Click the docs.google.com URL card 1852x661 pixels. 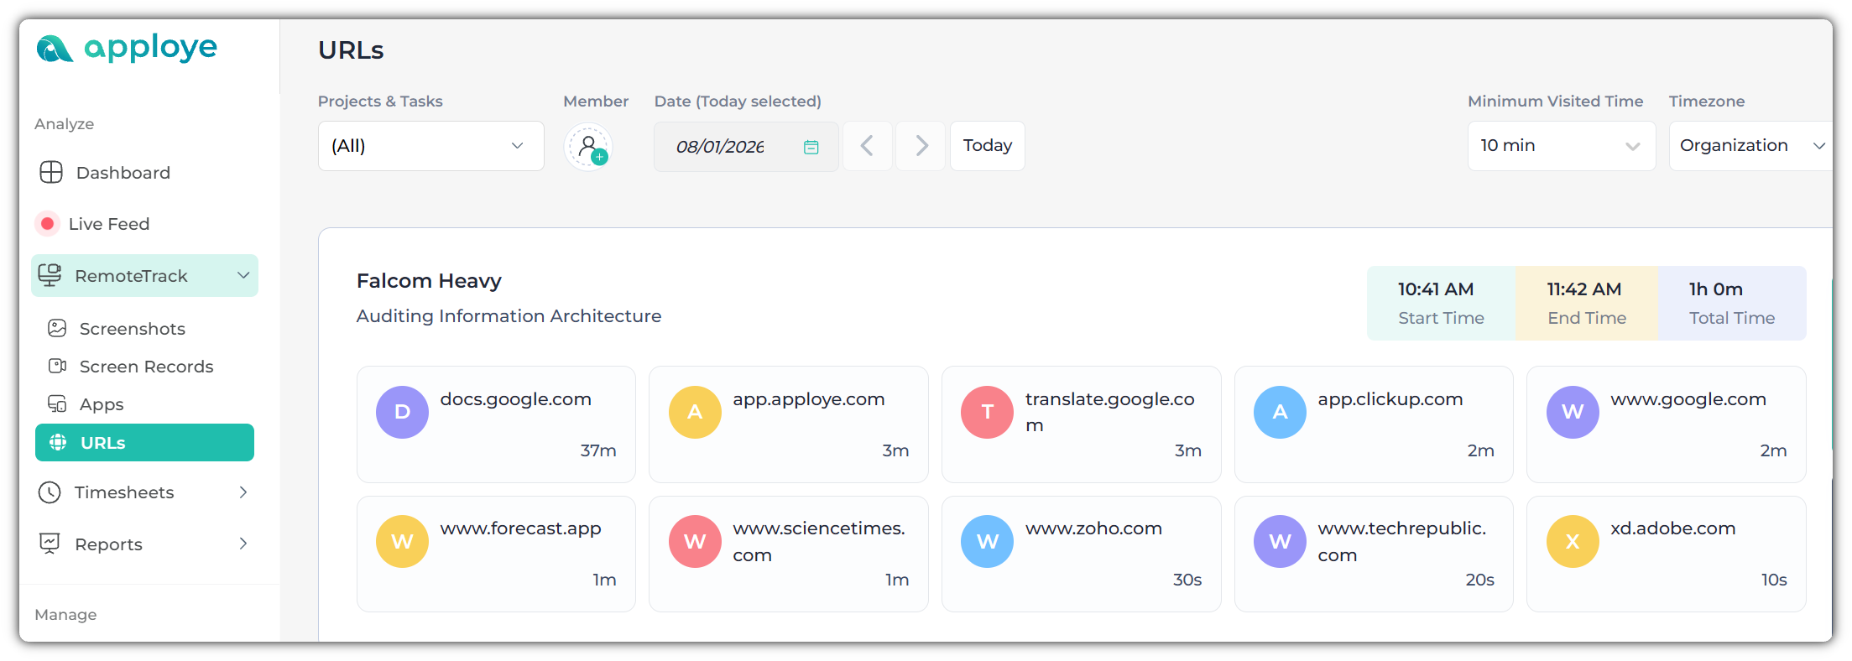(496, 424)
